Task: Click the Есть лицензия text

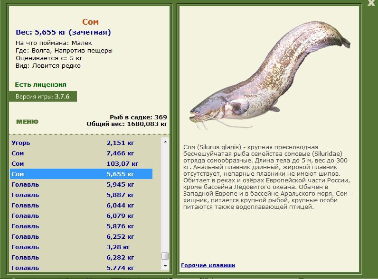Action: [40, 85]
